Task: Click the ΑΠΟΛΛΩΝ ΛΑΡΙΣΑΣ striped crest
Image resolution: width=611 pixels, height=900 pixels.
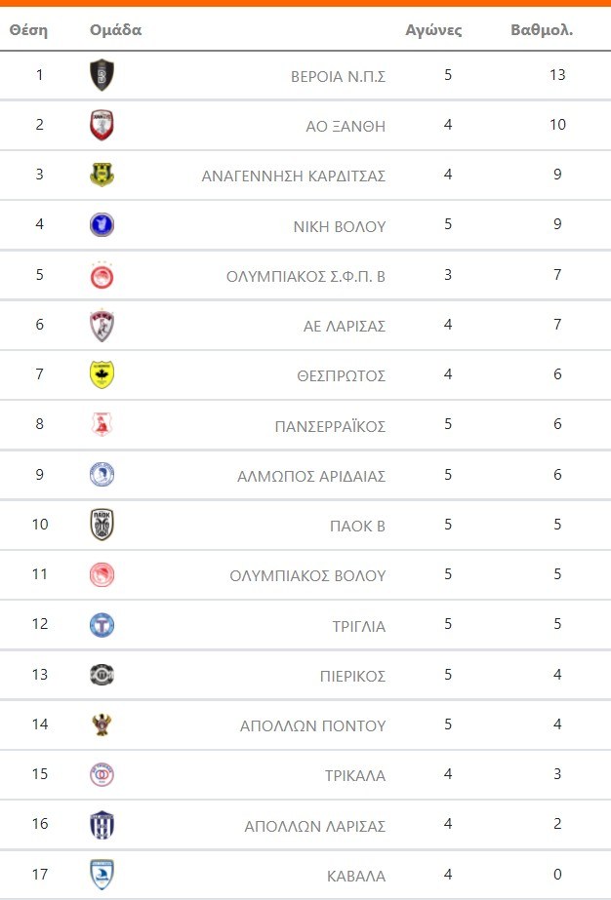Action: pyautogui.click(x=102, y=825)
